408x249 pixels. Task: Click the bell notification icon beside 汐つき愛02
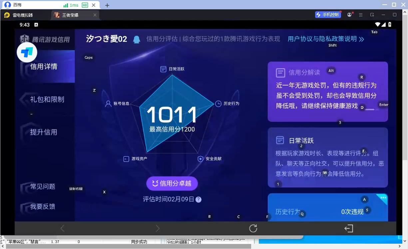(x=137, y=39)
